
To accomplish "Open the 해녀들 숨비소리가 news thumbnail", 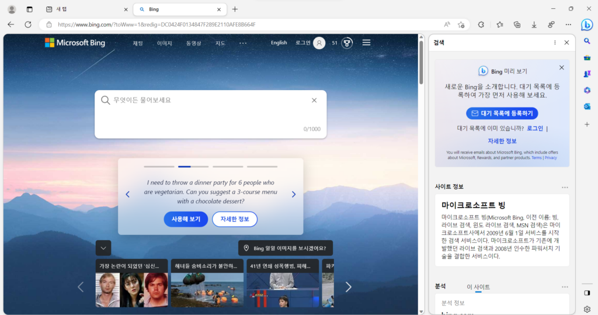I will tap(207, 283).
